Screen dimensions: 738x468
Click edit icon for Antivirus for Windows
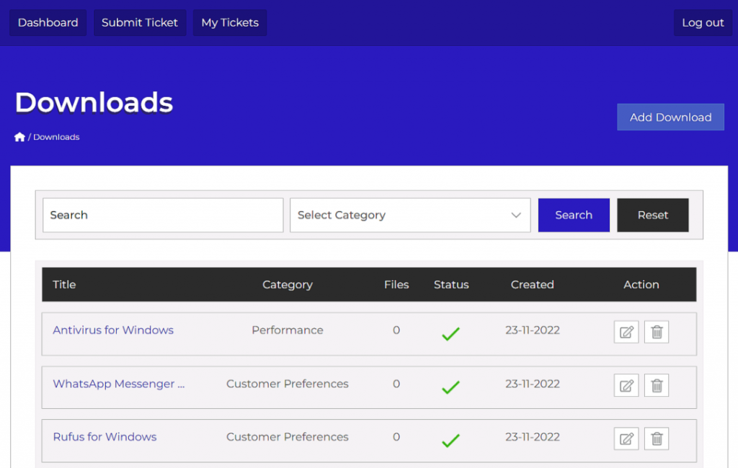point(626,332)
